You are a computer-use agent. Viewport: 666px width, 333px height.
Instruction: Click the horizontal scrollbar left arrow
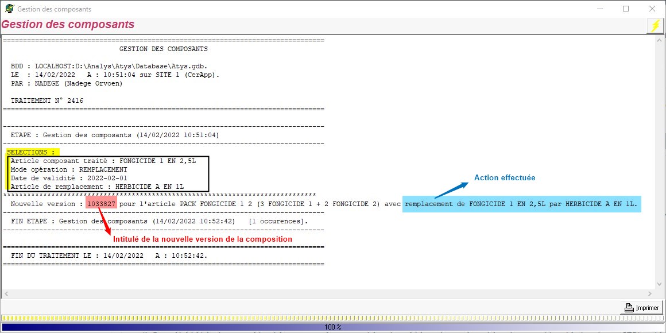(6, 293)
